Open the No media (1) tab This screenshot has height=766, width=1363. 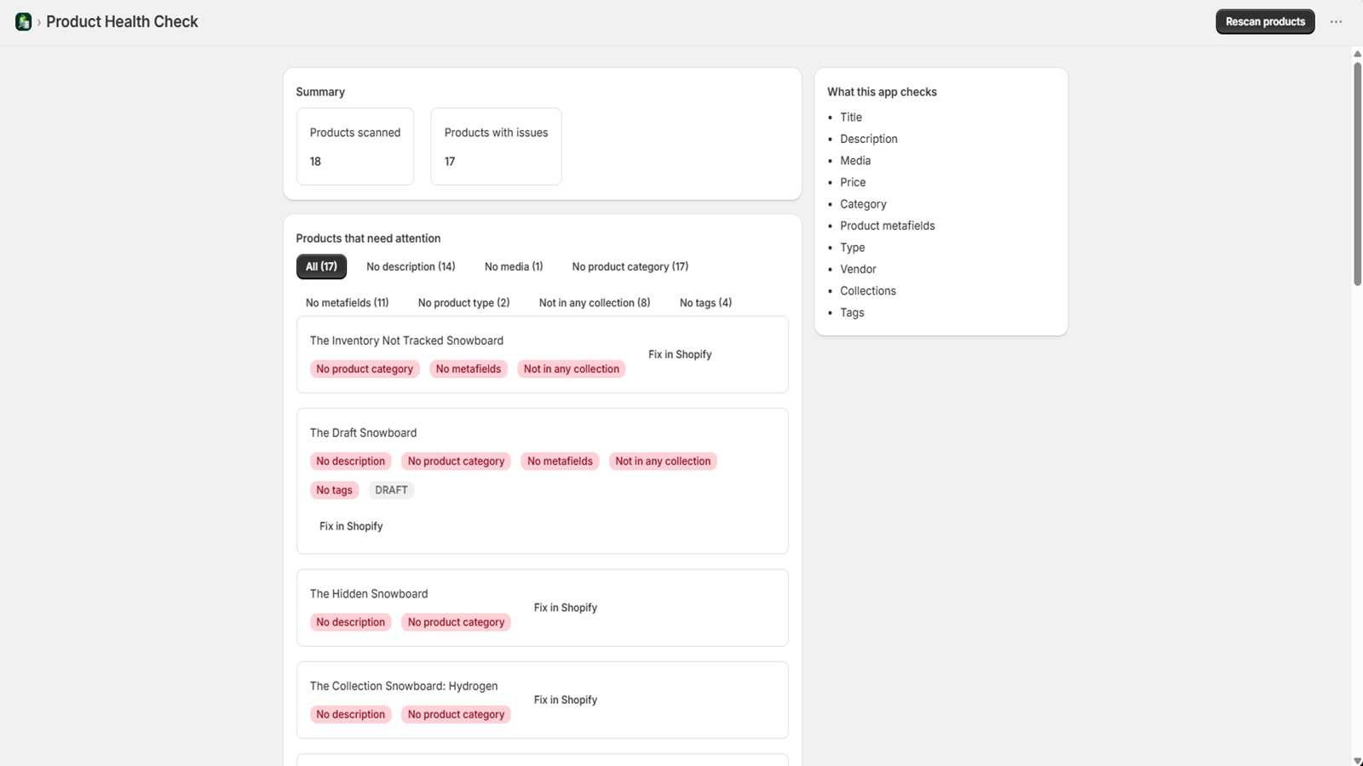pos(514,266)
